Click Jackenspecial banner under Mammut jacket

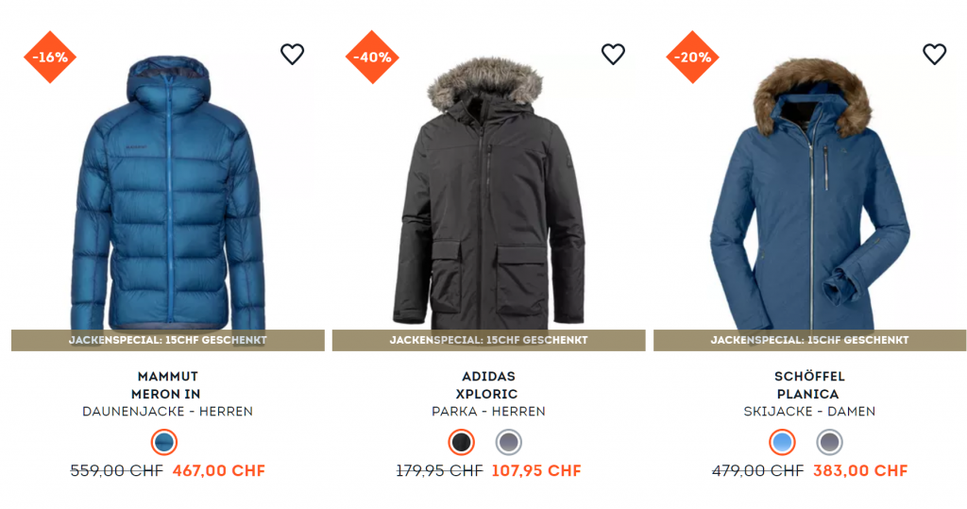click(x=168, y=341)
